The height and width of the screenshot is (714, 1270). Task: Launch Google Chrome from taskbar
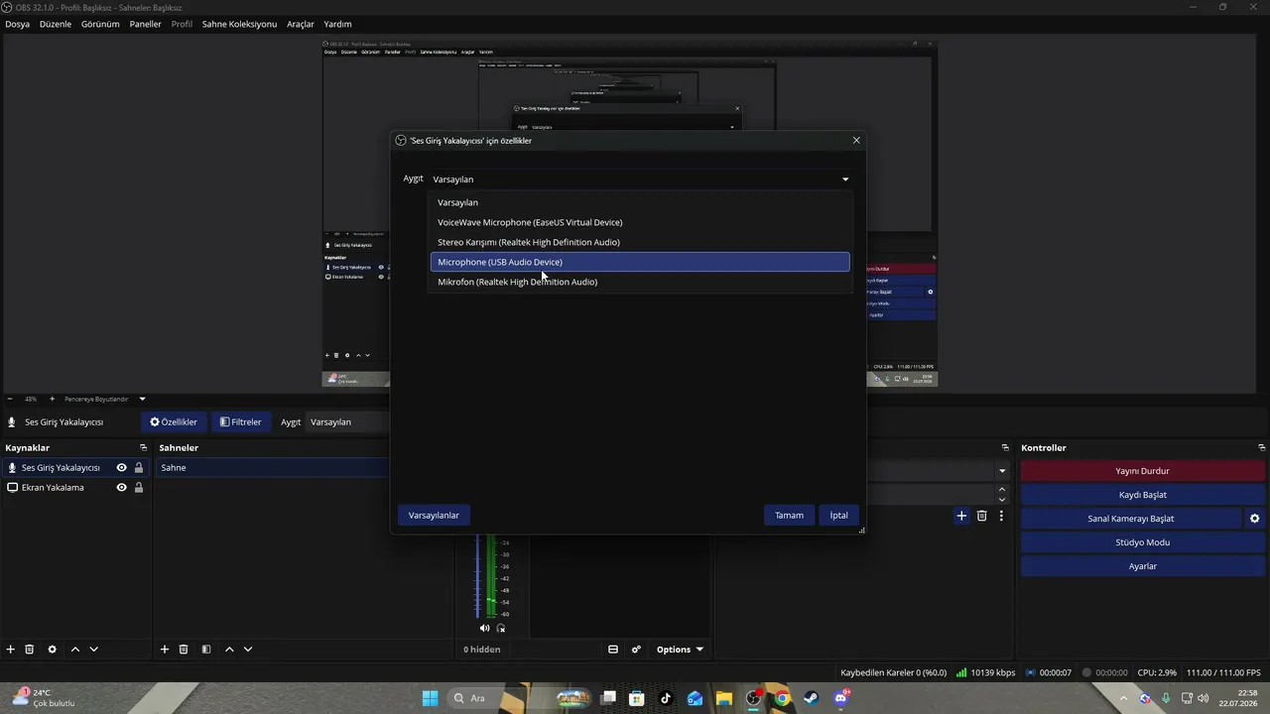point(782,698)
